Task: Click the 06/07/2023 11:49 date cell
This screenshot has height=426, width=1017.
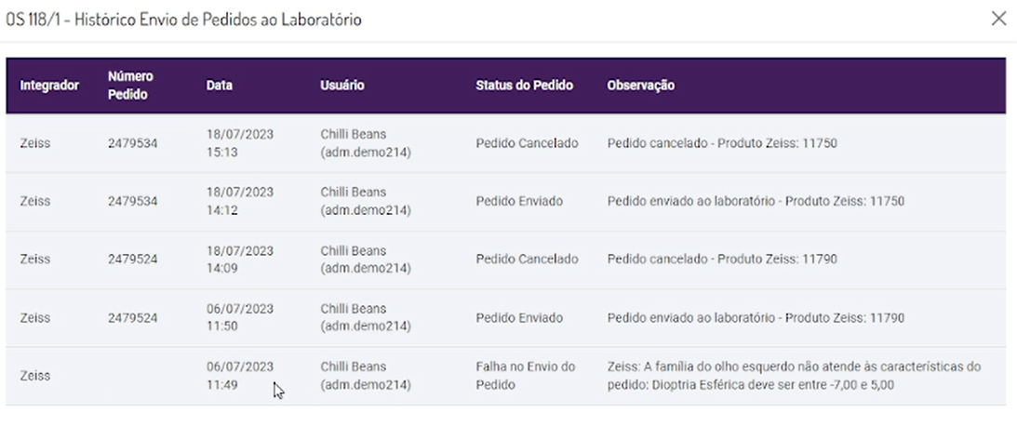Action: (240, 375)
